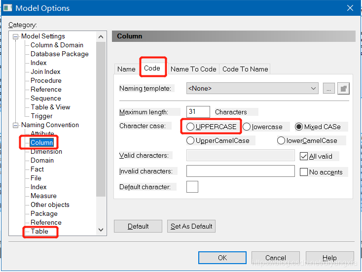Collapse the Naming Convention tree node
The height and width of the screenshot is (272, 362).
click(15, 125)
